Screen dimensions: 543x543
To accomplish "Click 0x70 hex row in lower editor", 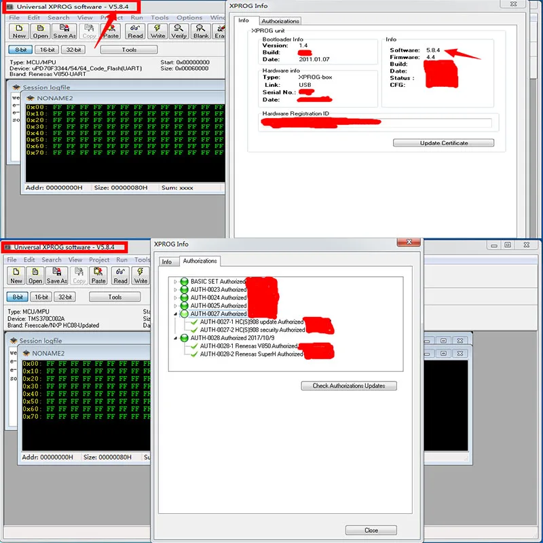I will (86, 417).
